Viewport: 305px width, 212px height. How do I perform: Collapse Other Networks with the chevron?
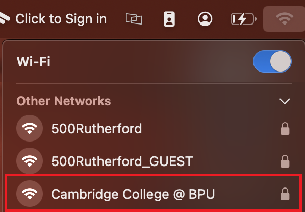click(x=285, y=101)
